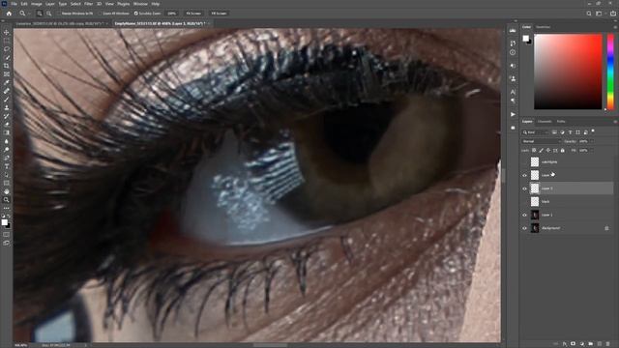Choose the Zoom In mode icon

(x=40, y=14)
